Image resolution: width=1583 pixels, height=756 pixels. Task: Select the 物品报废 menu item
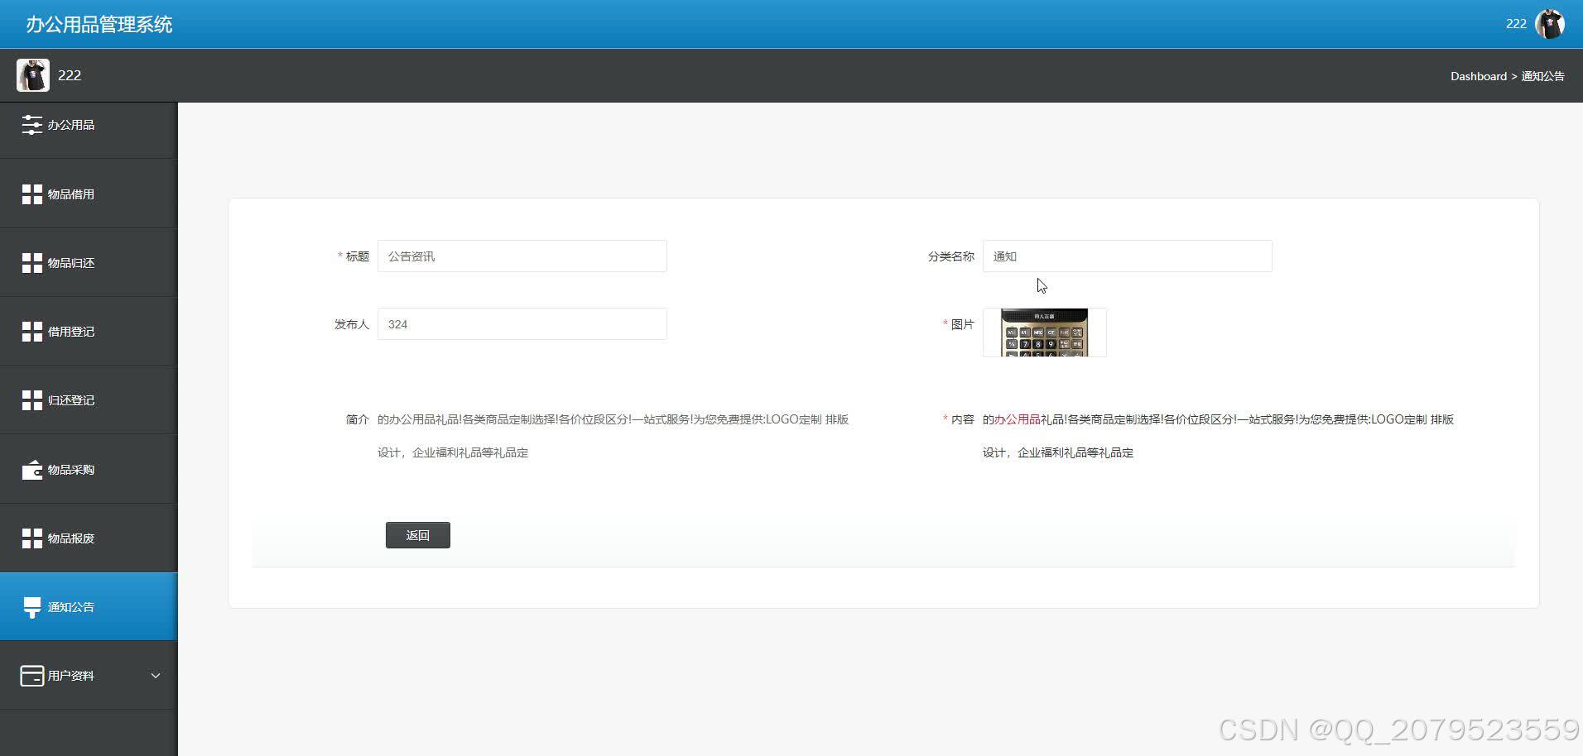[89, 538]
